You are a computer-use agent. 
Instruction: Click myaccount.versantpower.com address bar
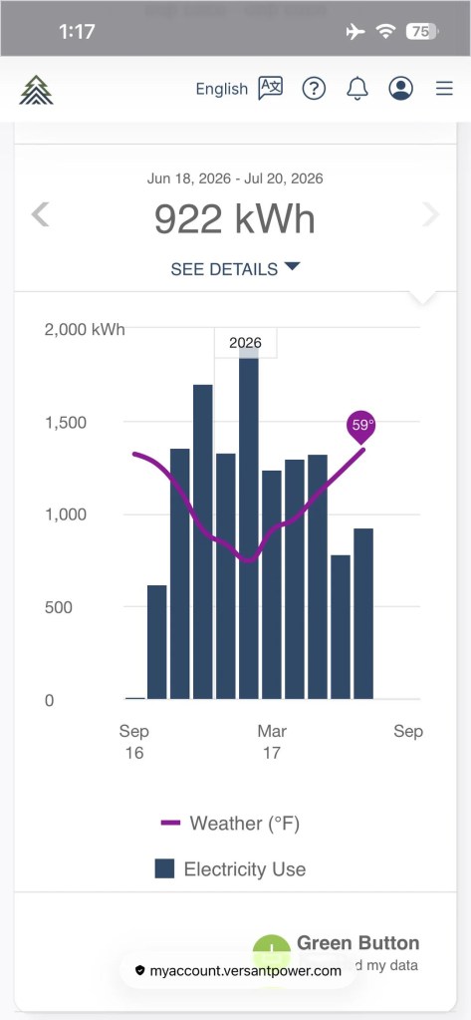coord(238,971)
